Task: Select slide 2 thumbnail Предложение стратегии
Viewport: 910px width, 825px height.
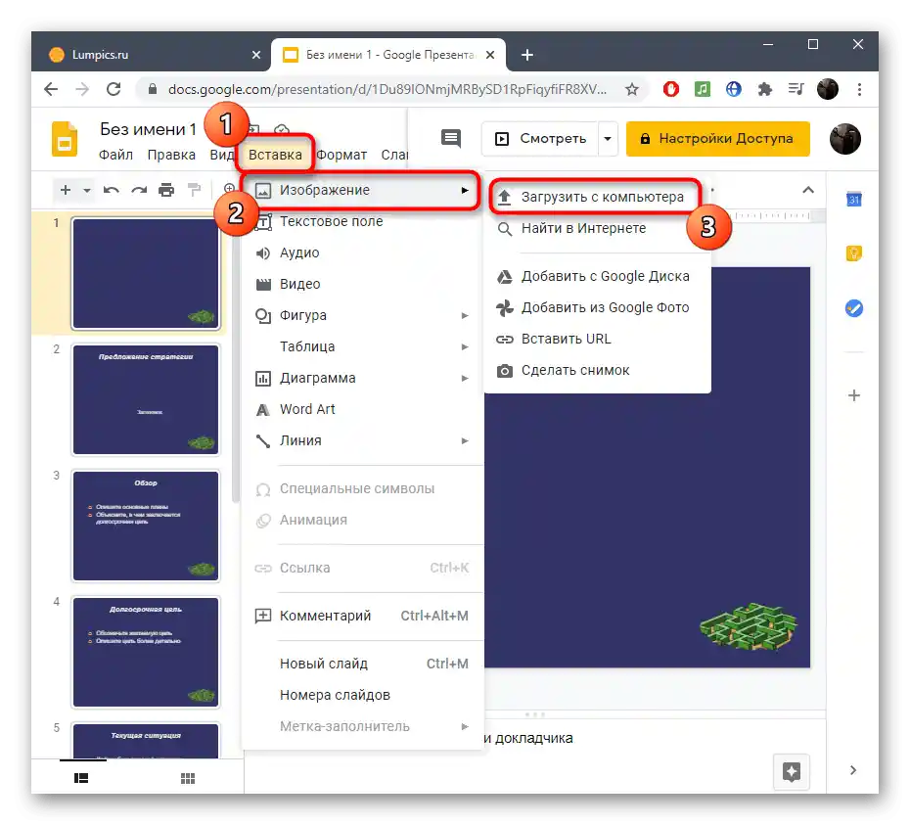Action: point(146,399)
